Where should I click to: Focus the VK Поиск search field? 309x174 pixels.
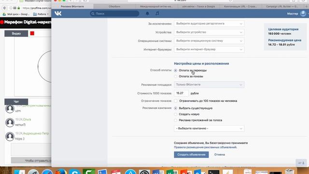114,14
